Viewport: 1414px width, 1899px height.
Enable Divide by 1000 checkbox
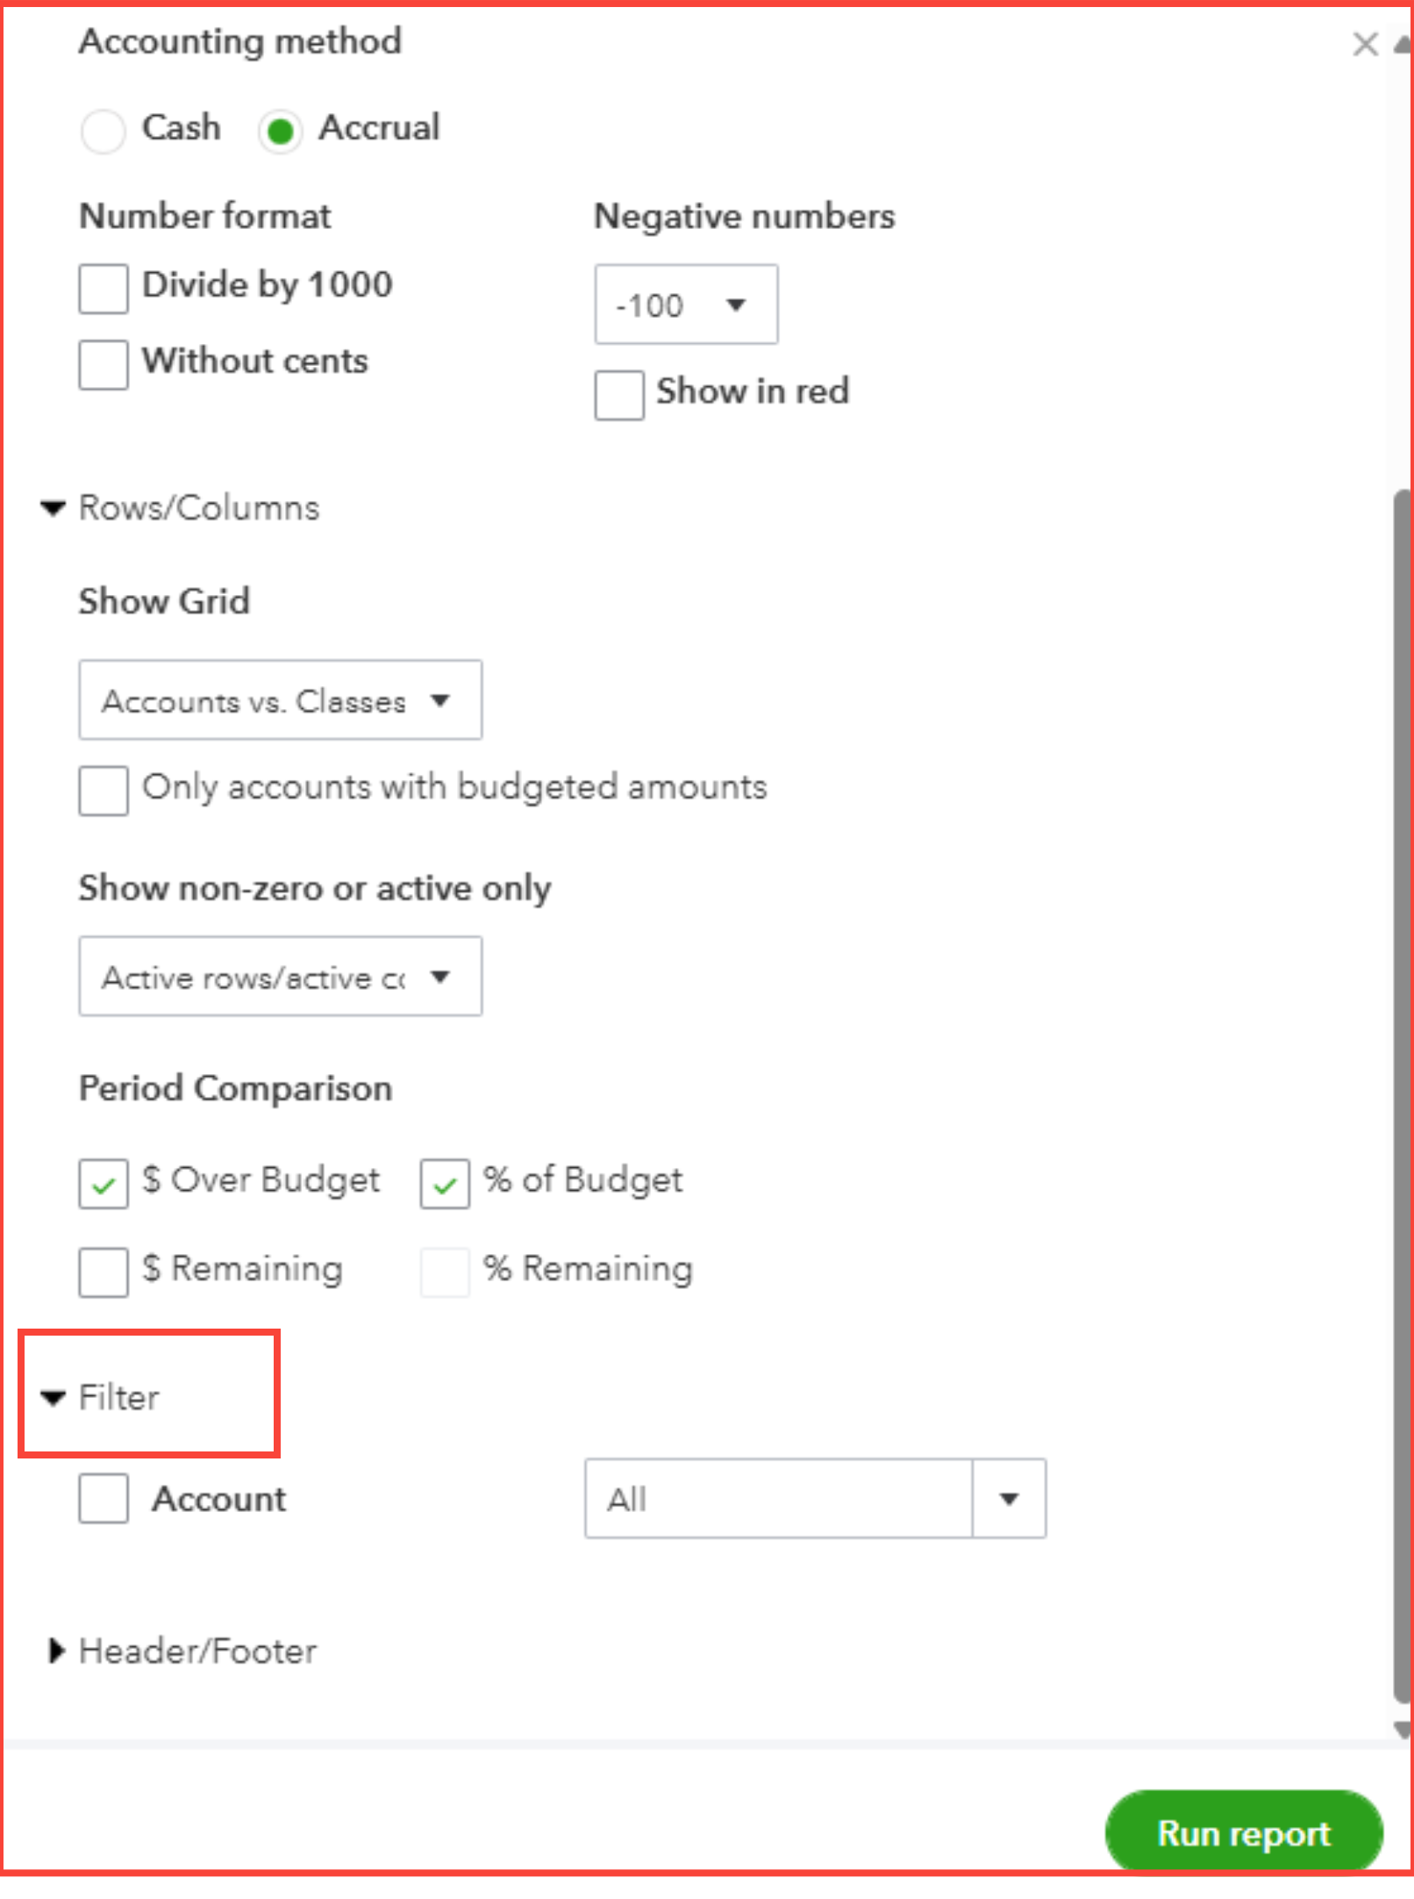pyautogui.click(x=104, y=289)
